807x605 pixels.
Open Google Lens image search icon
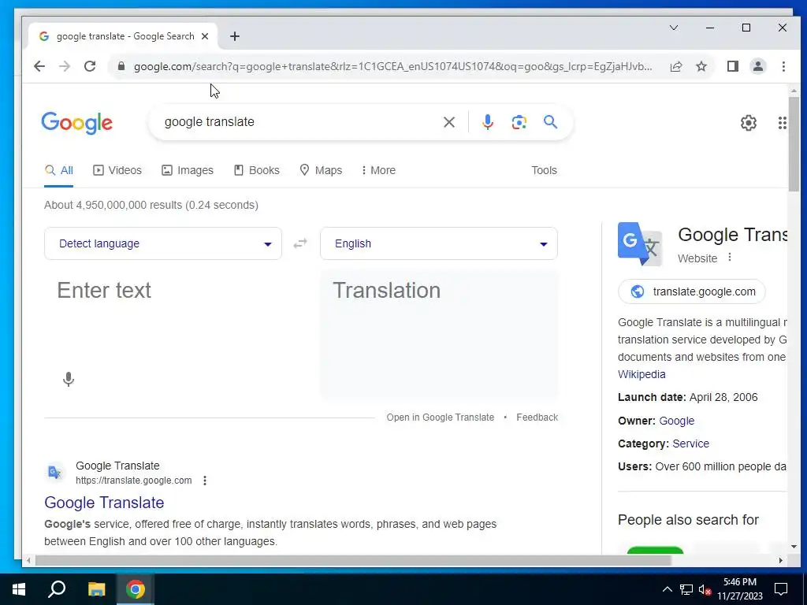pos(519,122)
